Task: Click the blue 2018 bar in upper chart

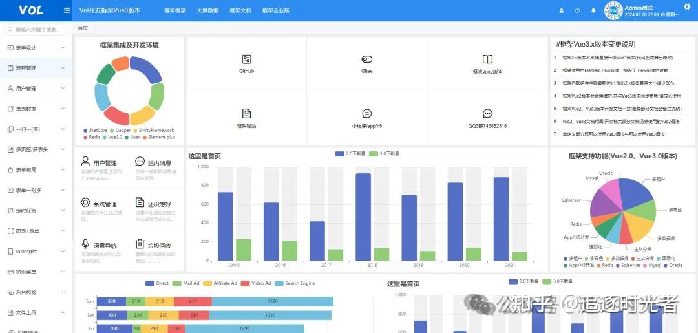Action: 363,217
